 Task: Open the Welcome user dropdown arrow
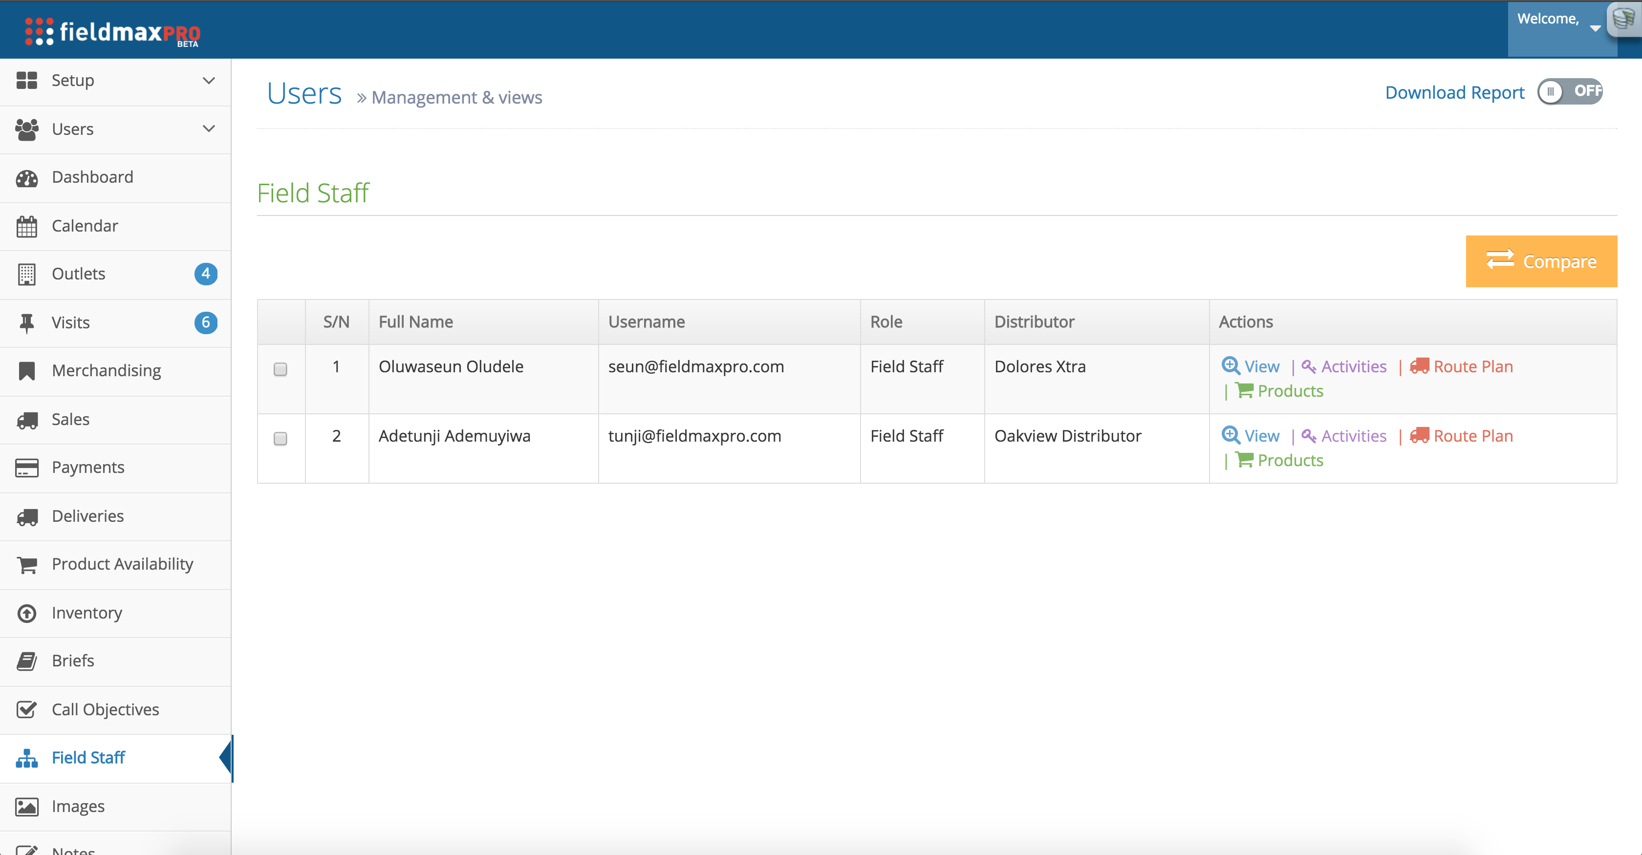pyautogui.click(x=1595, y=27)
